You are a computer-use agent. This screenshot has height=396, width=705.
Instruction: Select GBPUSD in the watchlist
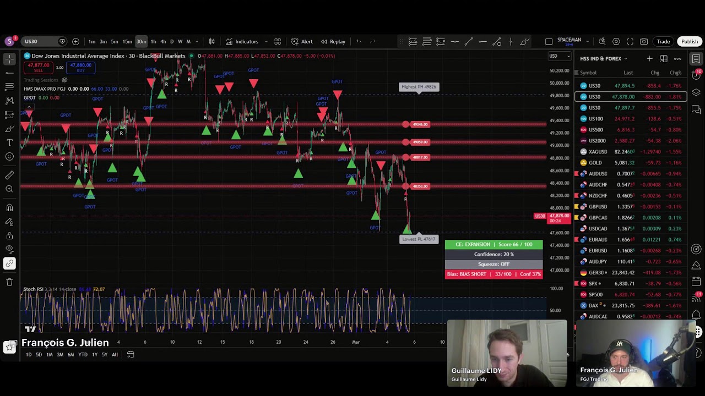(631, 207)
